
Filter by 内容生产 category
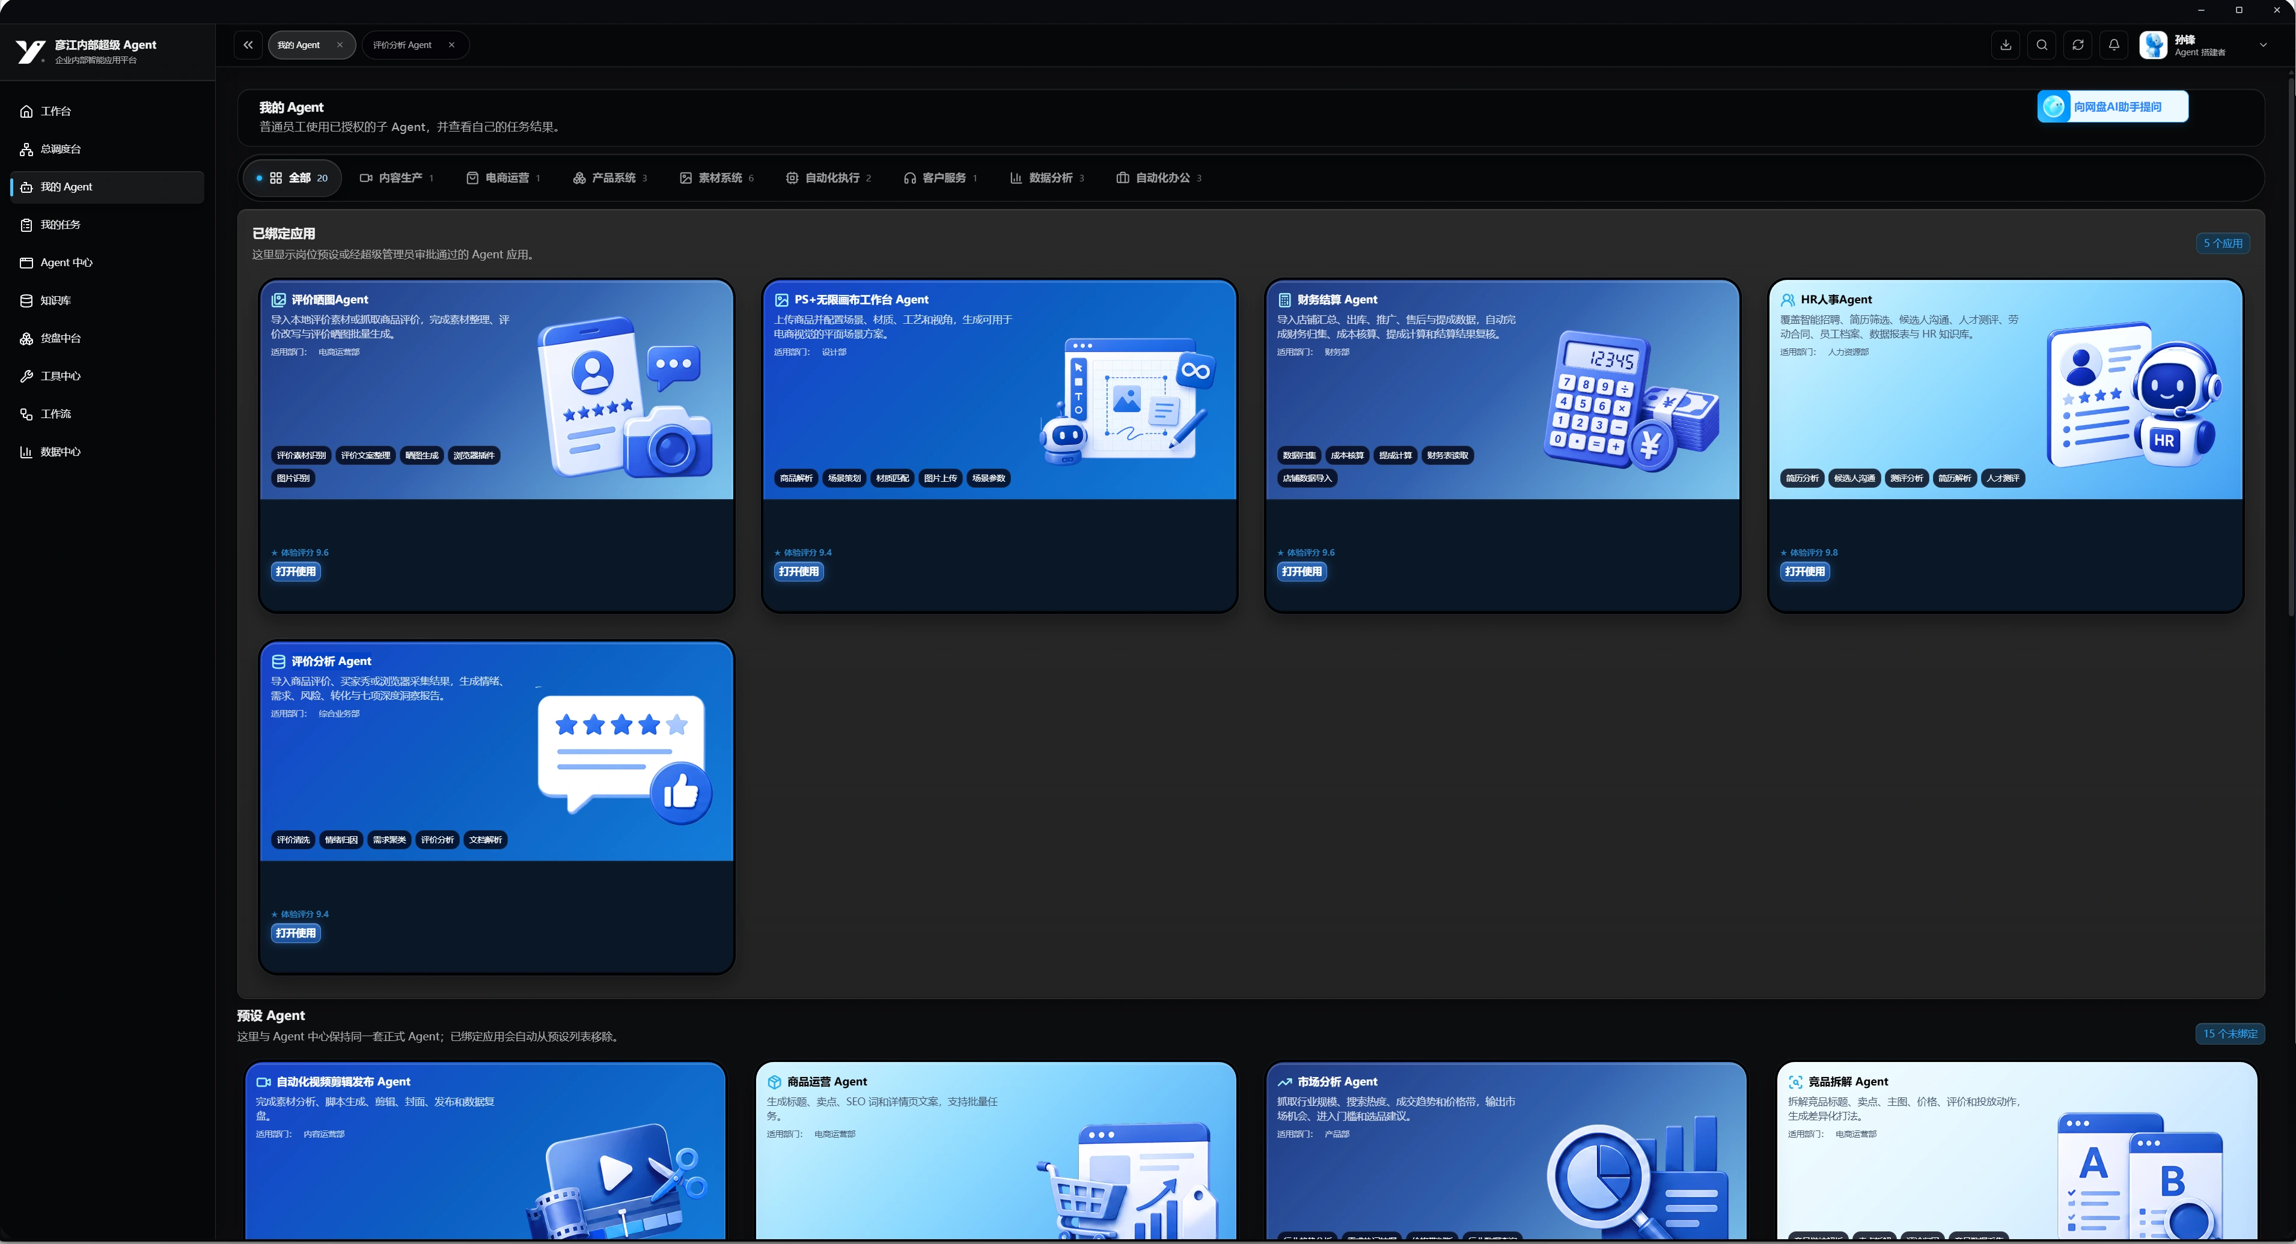[397, 178]
